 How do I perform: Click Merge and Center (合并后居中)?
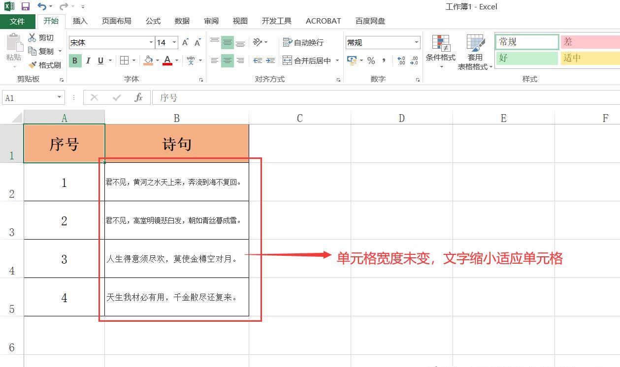pyautogui.click(x=307, y=61)
